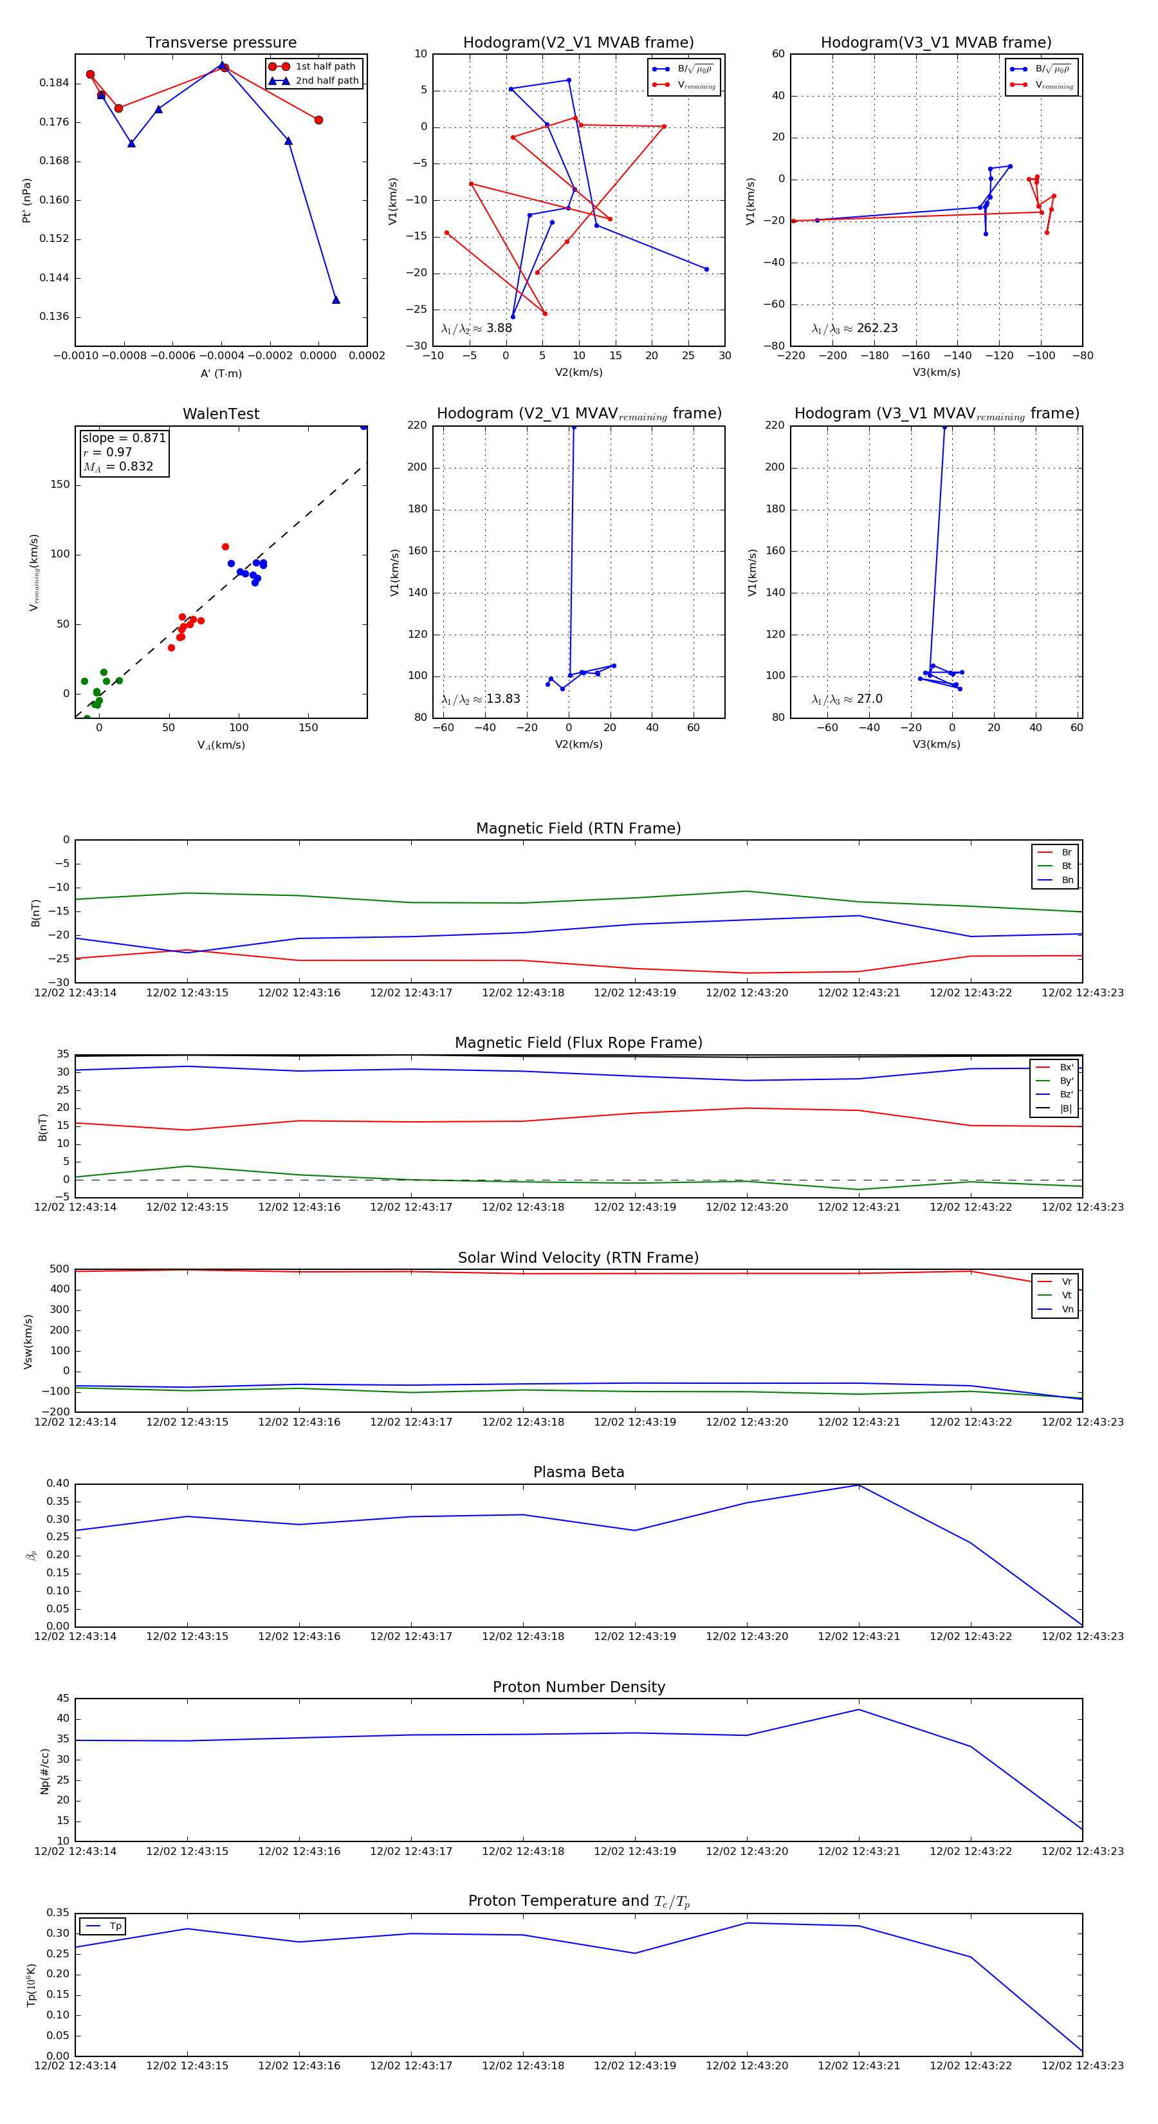Click the V_remaining legend entry in V3_V1 MVAB hodogram
Image resolution: width=1158 pixels, height=2124 pixels.
(1041, 85)
